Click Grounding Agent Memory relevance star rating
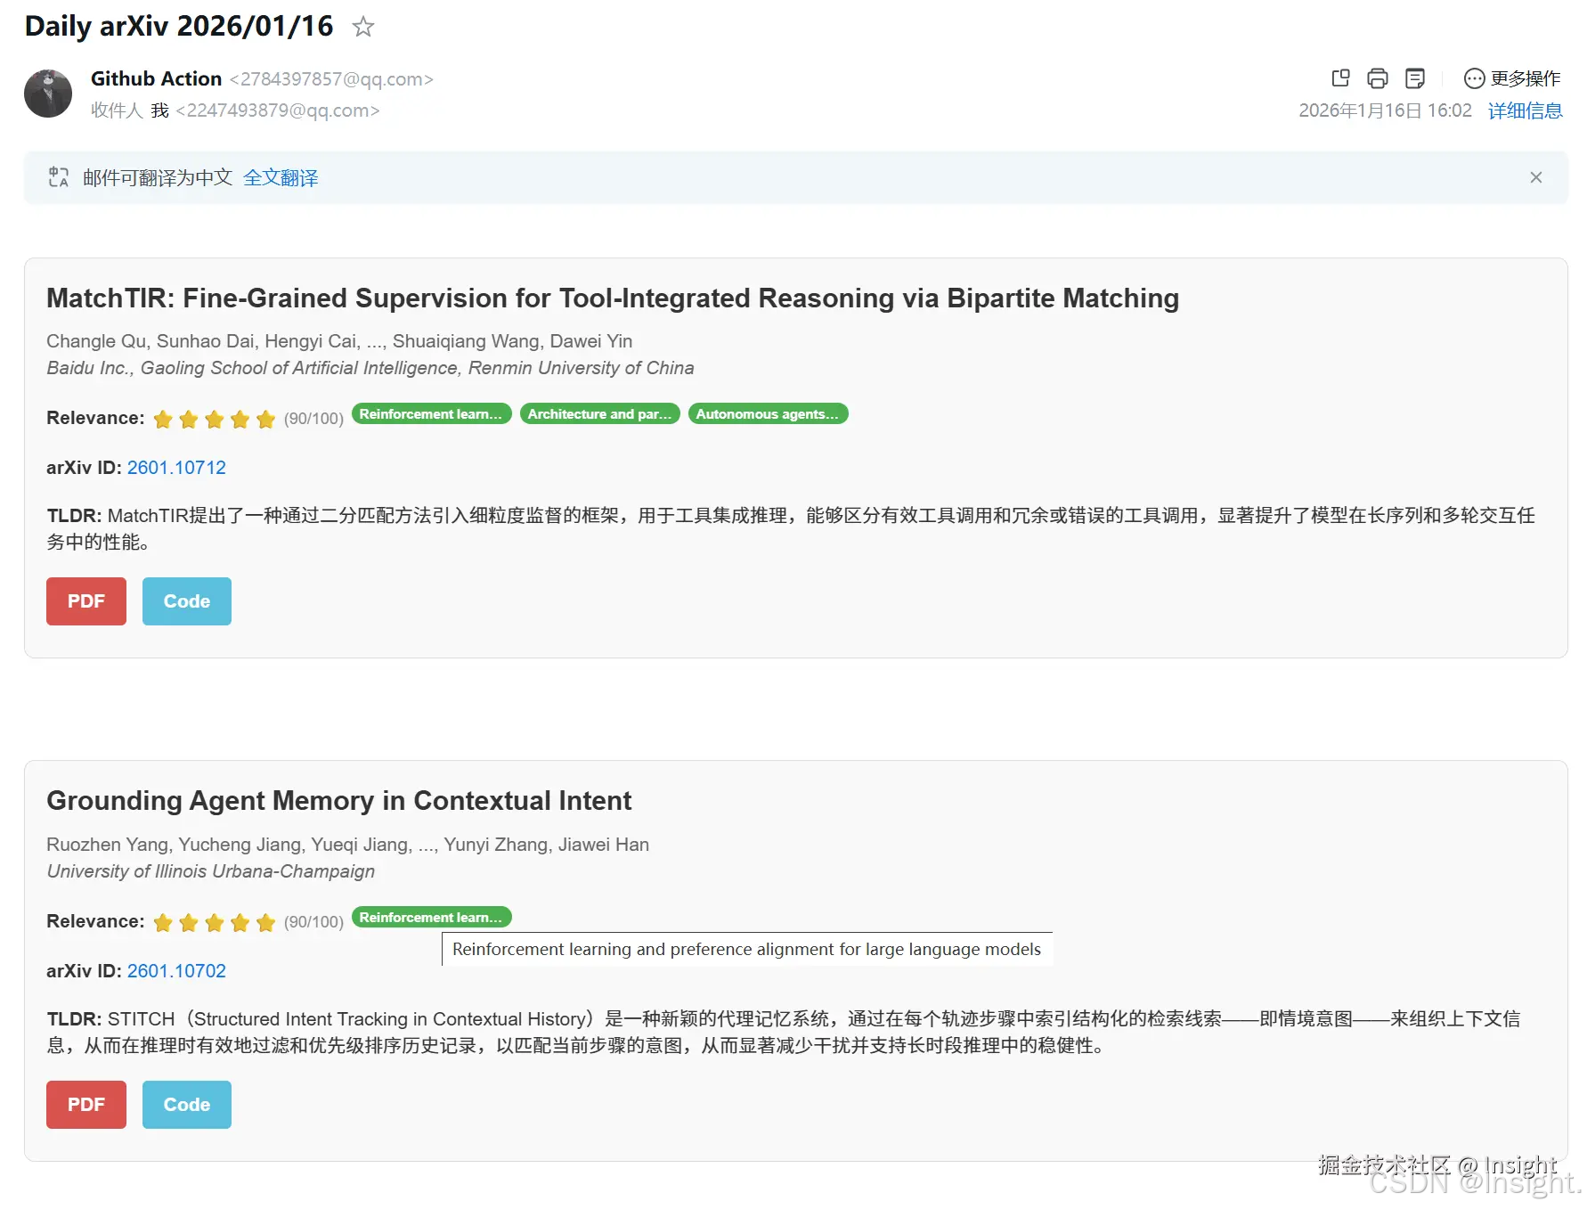Image resolution: width=1587 pixels, height=1209 pixels. (x=215, y=923)
